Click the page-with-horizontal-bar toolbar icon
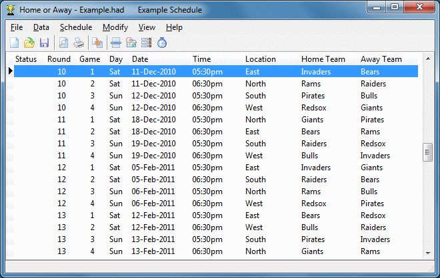Screen dimensions: 440x278 pyautogui.click(x=116, y=43)
